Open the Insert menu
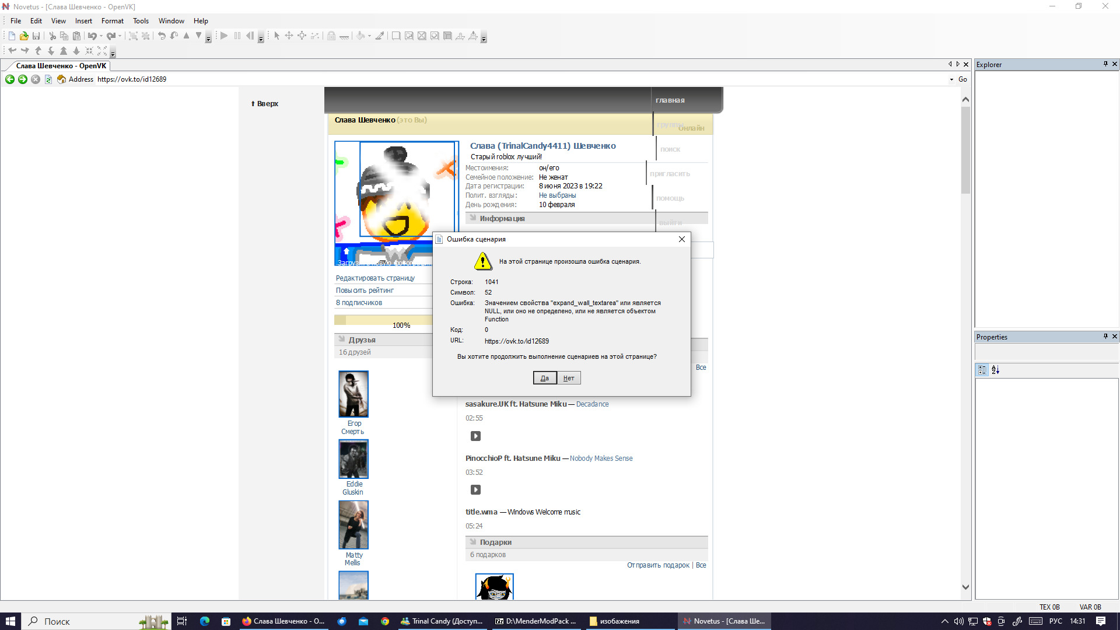Image resolution: width=1120 pixels, height=630 pixels. pos(83,21)
